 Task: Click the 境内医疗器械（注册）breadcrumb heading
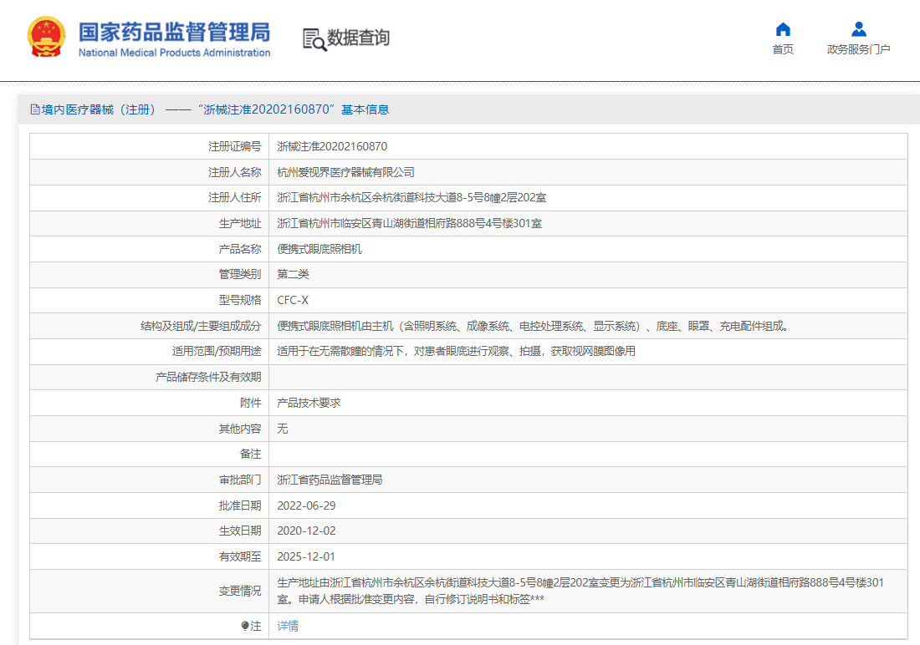99,109
